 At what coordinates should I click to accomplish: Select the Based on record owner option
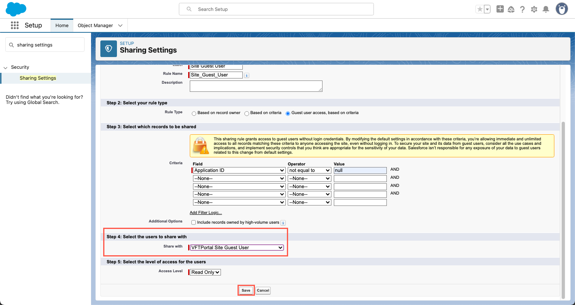click(194, 113)
